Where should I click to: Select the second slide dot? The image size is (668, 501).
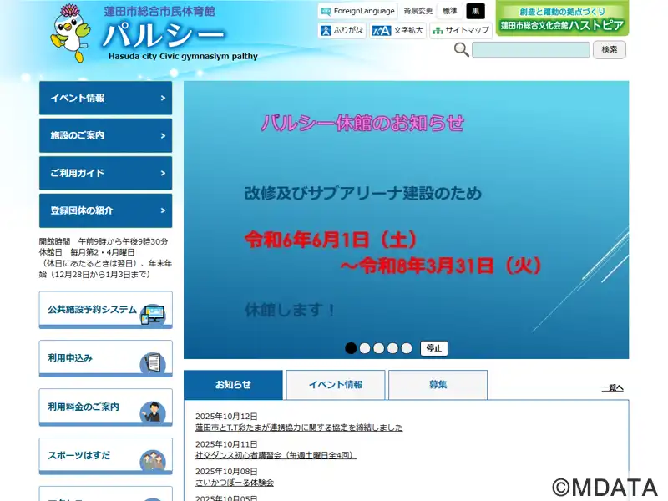tap(365, 348)
